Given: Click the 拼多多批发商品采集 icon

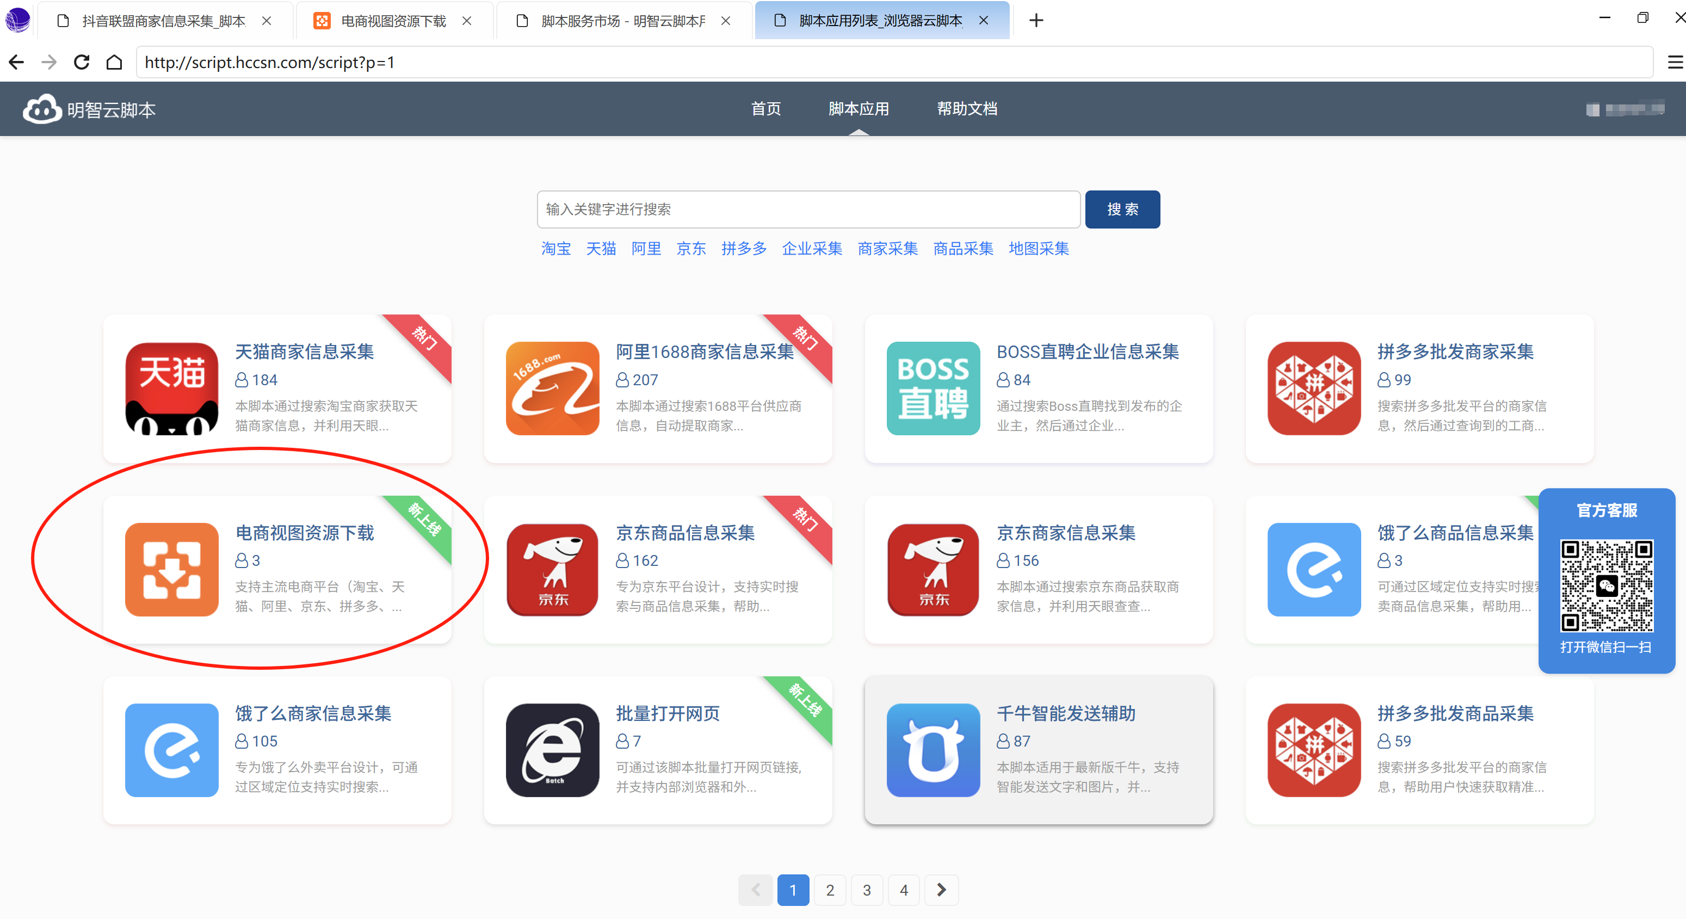Looking at the screenshot, I should 1314,750.
